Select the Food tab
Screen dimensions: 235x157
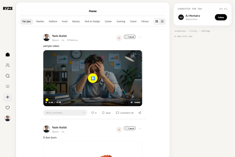pyautogui.click(x=65, y=22)
